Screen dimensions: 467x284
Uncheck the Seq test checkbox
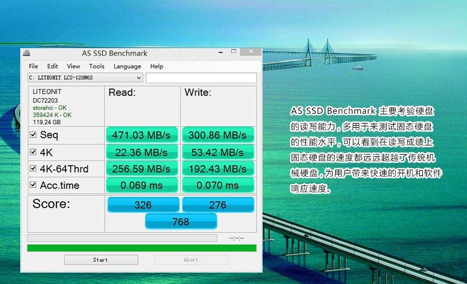(x=33, y=134)
